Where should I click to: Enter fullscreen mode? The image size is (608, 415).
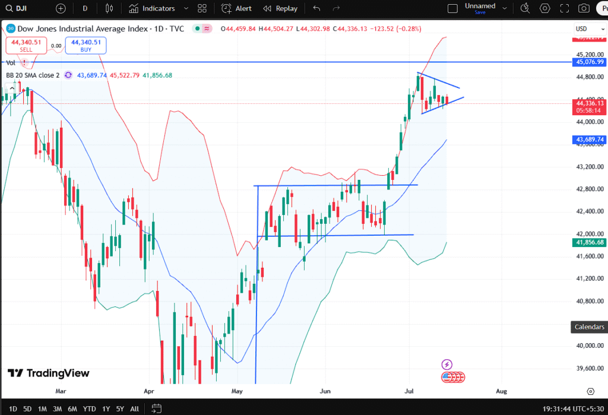pyautogui.click(x=565, y=8)
